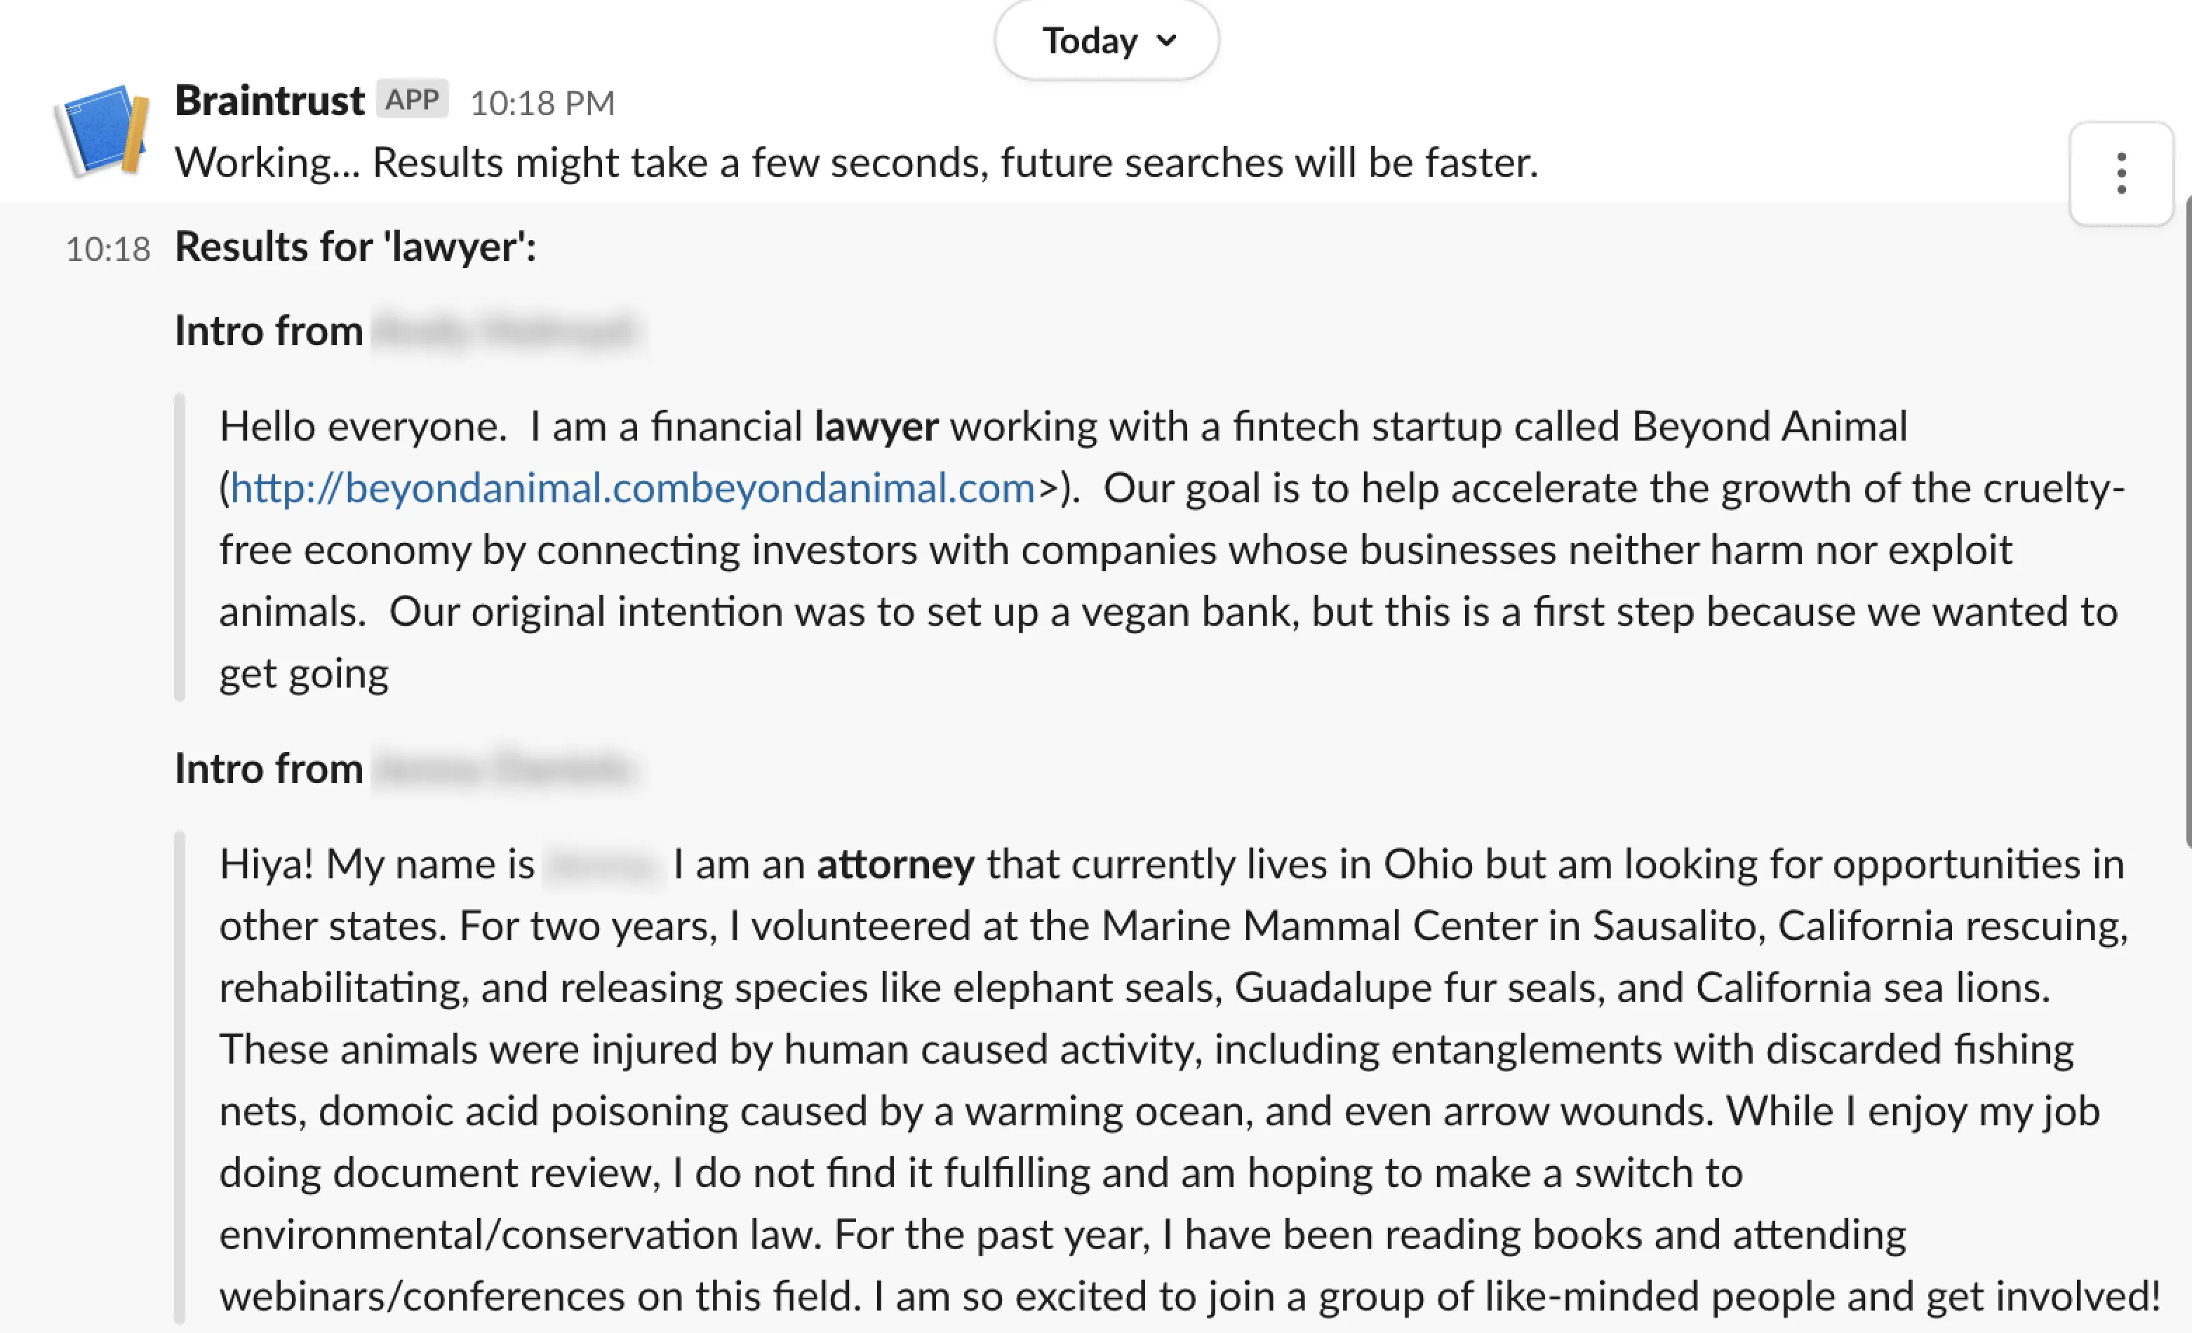The height and width of the screenshot is (1333, 2192).
Task: Click the bold word attorney in second intro
Action: (896, 864)
